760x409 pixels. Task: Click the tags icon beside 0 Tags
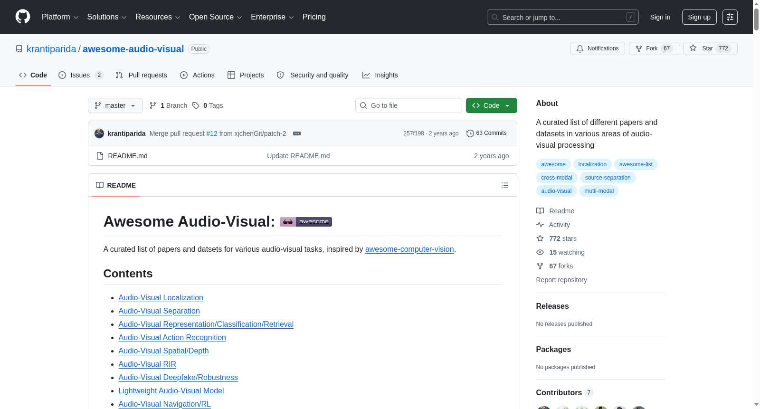[196, 105]
